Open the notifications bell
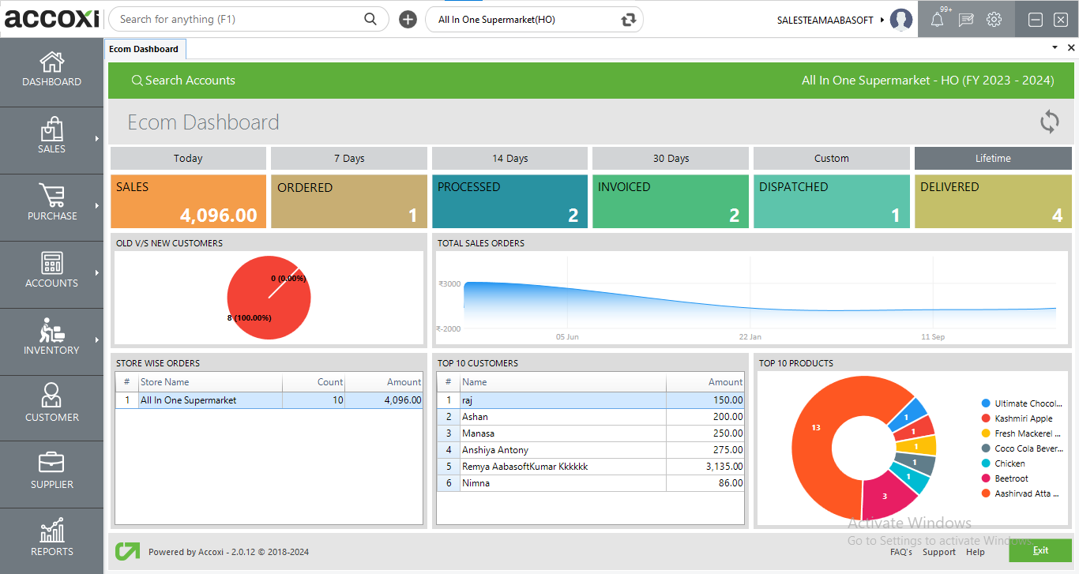 point(937,19)
